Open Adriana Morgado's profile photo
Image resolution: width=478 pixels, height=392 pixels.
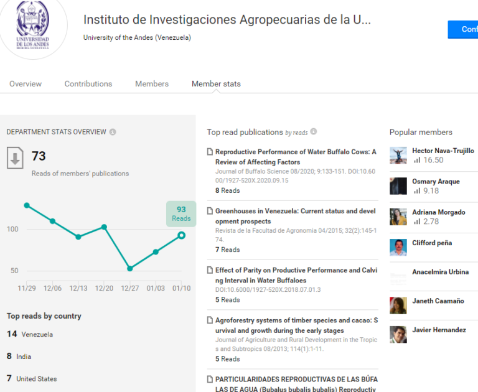point(398,217)
